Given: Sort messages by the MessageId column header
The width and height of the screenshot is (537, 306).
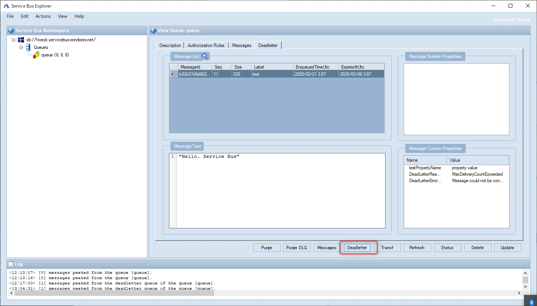Looking at the screenshot, I should [x=195, y=67].
